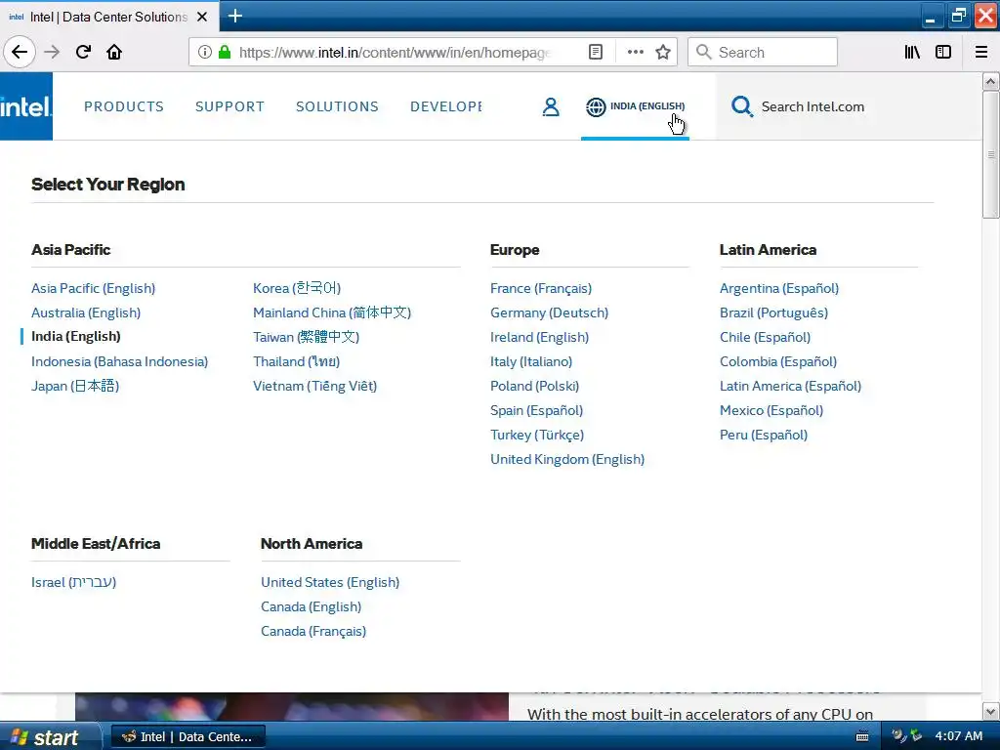Collapse the INDIA (ENGLISH) region dropdown
The height and width of the screenshot is (750, 1000).
click(x=635, y=106)
